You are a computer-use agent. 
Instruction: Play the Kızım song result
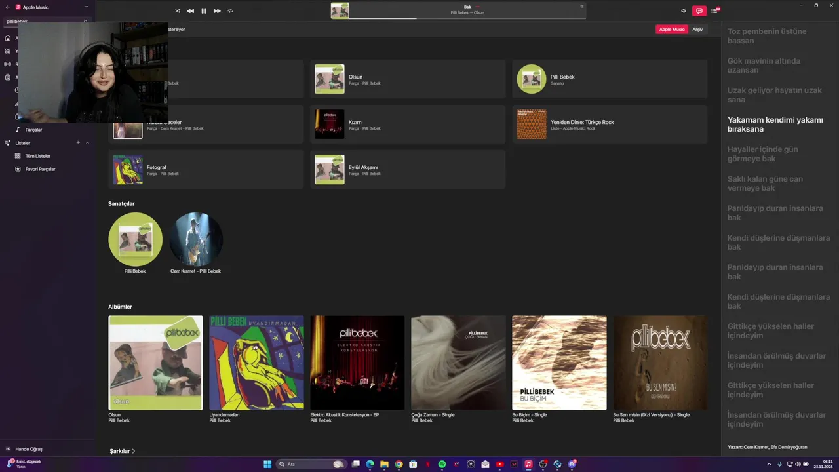coord(408,125)
